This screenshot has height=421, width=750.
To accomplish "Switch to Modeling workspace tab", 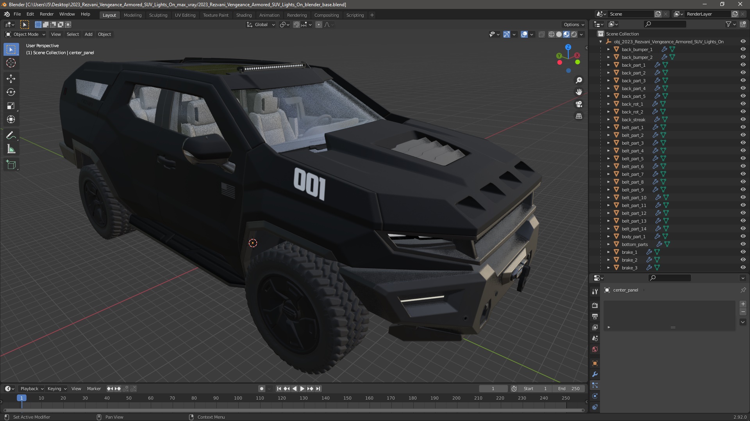I will [132, 15].
